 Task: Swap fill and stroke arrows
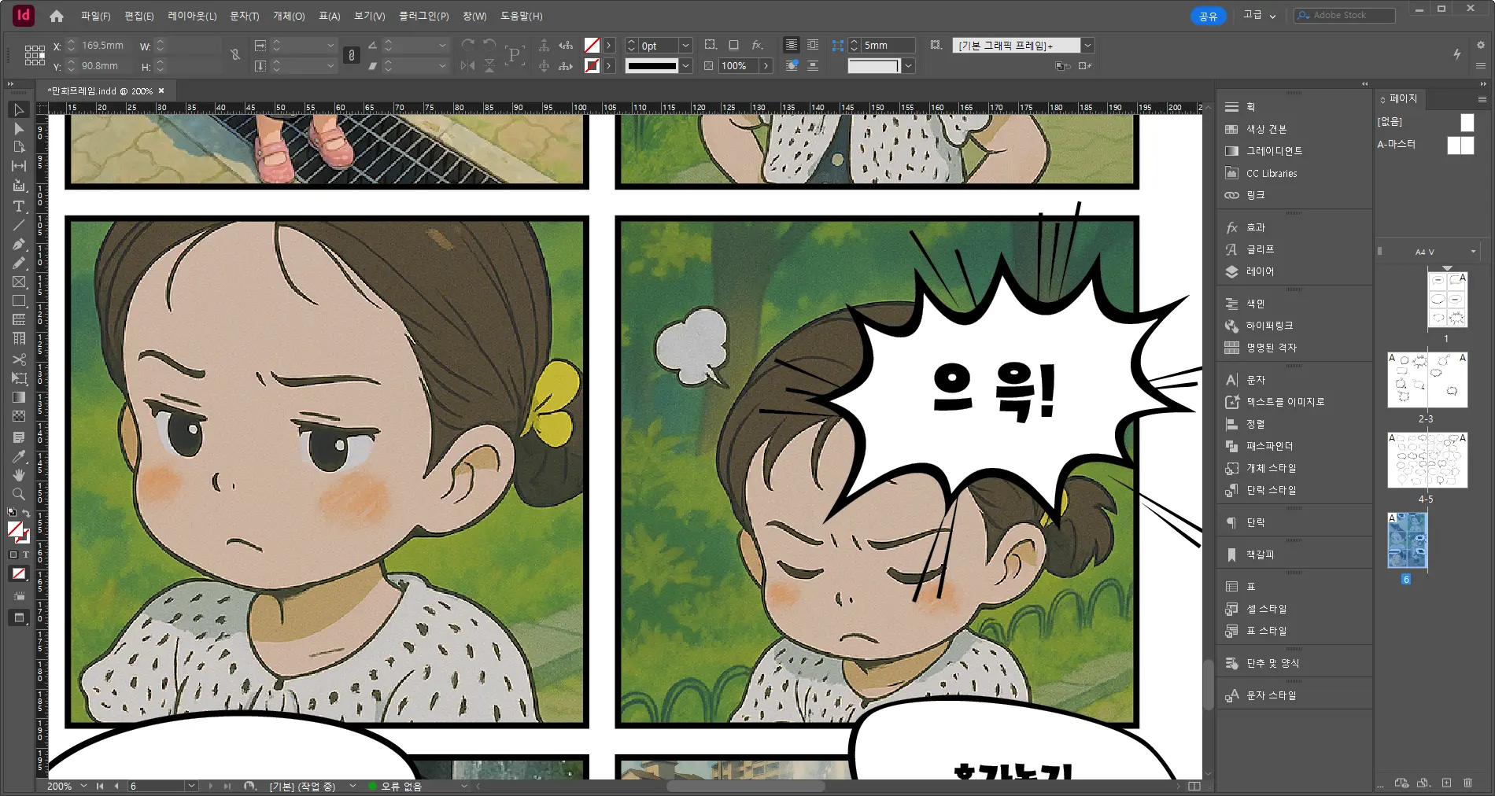[x=26, y=513]
